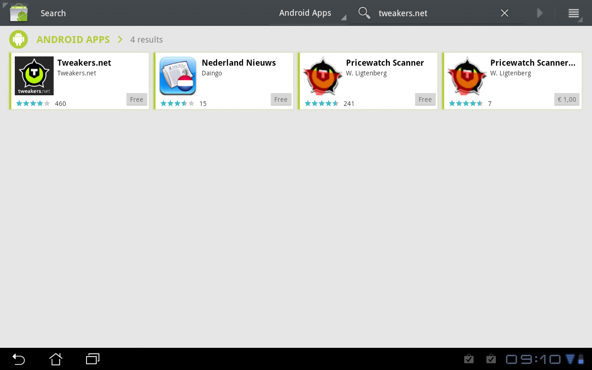
Task: Open the second market notification icon
Action: 491,359
